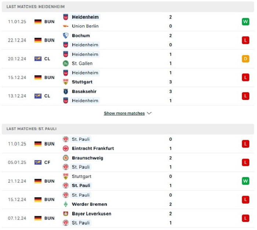Select the Last Matches: Heidenheim header
Viewport: 257px width, 230px height.
tap(128, 7)
